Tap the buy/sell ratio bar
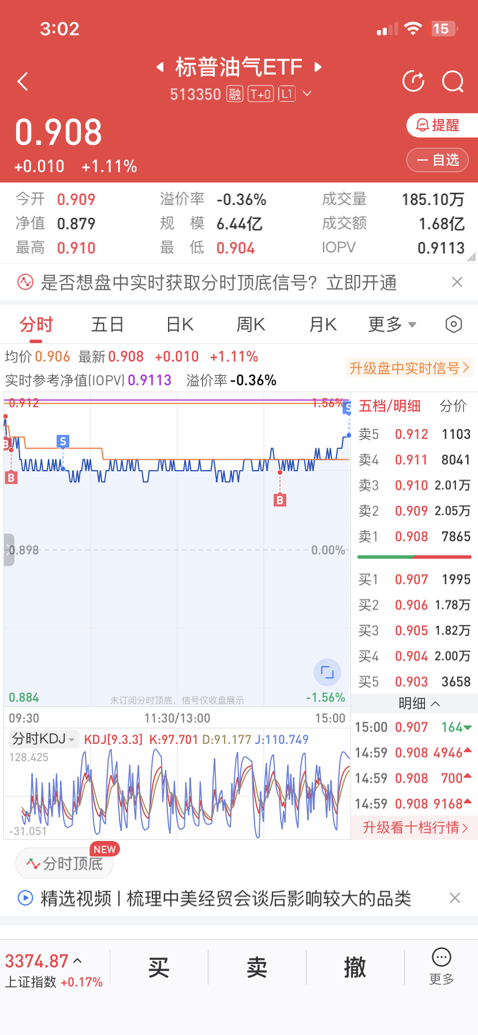The height and width of the screenshot is (1035, 478). (414, 557)
